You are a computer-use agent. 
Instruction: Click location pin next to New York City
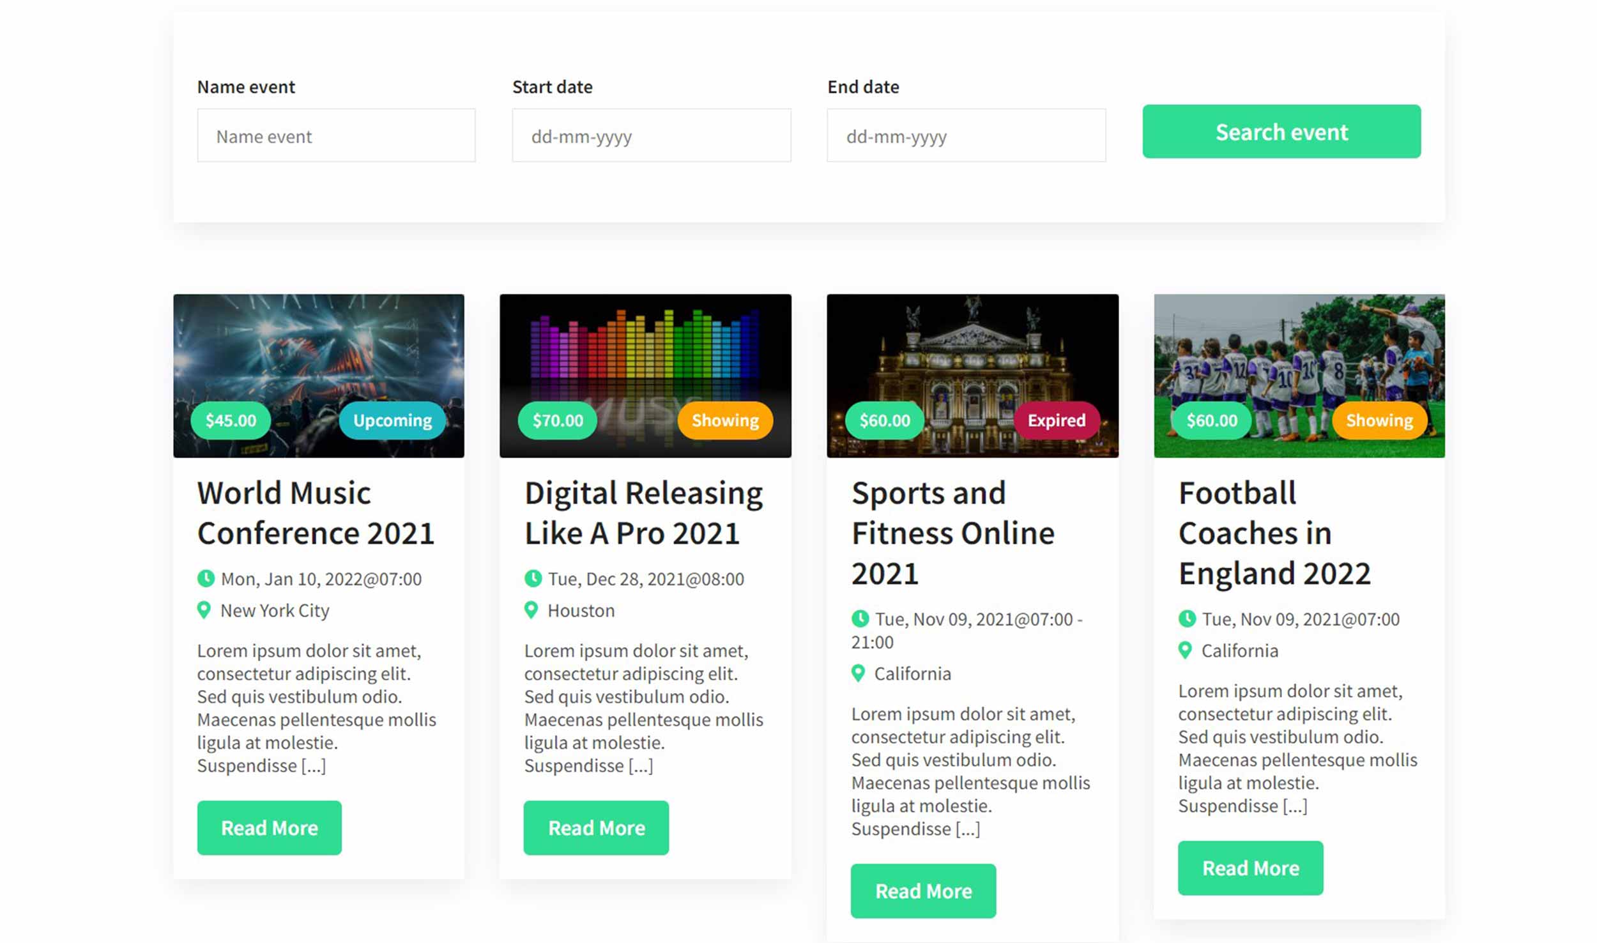pos(204,610)
